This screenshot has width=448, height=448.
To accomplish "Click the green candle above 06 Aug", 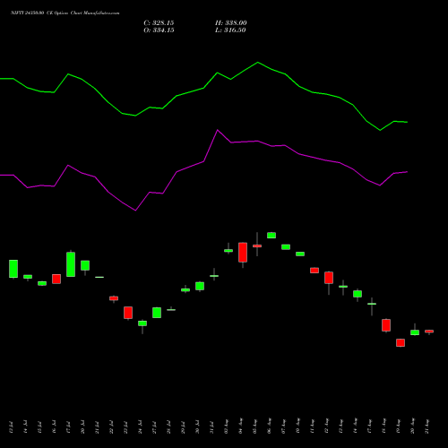I will click(271, 236).
